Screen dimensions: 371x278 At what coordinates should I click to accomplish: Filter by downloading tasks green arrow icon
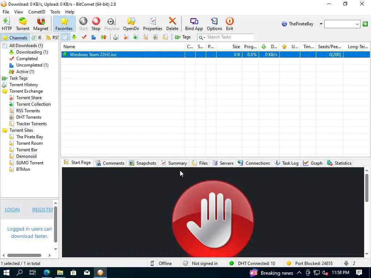(x=74, y=37)
